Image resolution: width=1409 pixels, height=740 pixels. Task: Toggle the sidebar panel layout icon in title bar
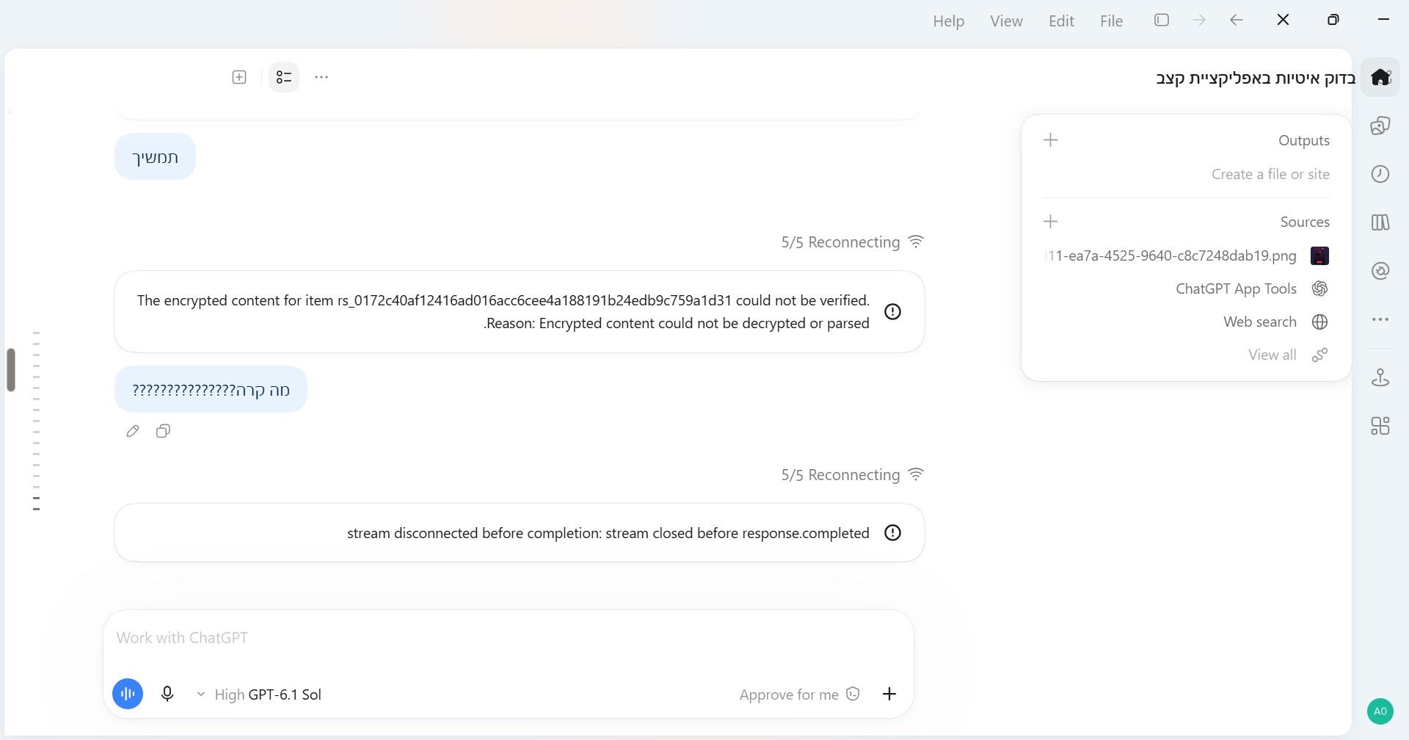pos(1162,20)
